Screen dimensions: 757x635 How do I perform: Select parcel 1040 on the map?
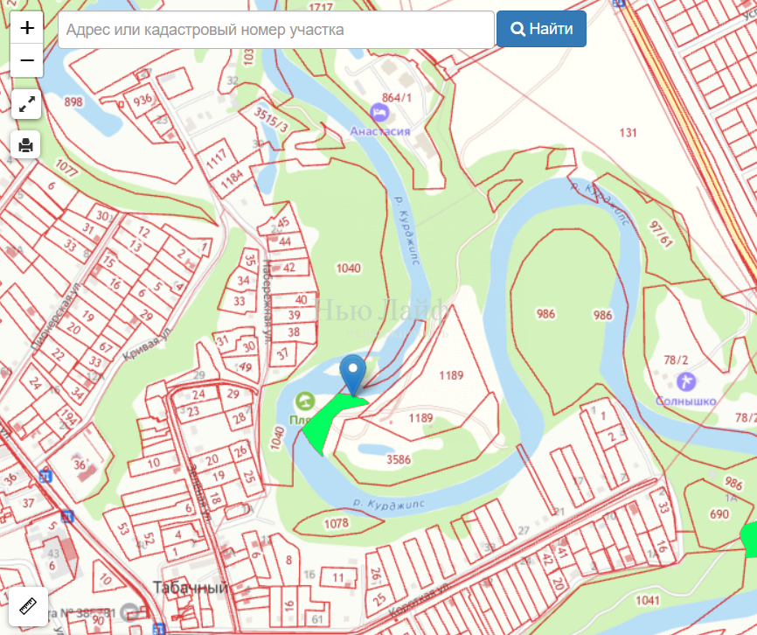(x=347, y=268)
